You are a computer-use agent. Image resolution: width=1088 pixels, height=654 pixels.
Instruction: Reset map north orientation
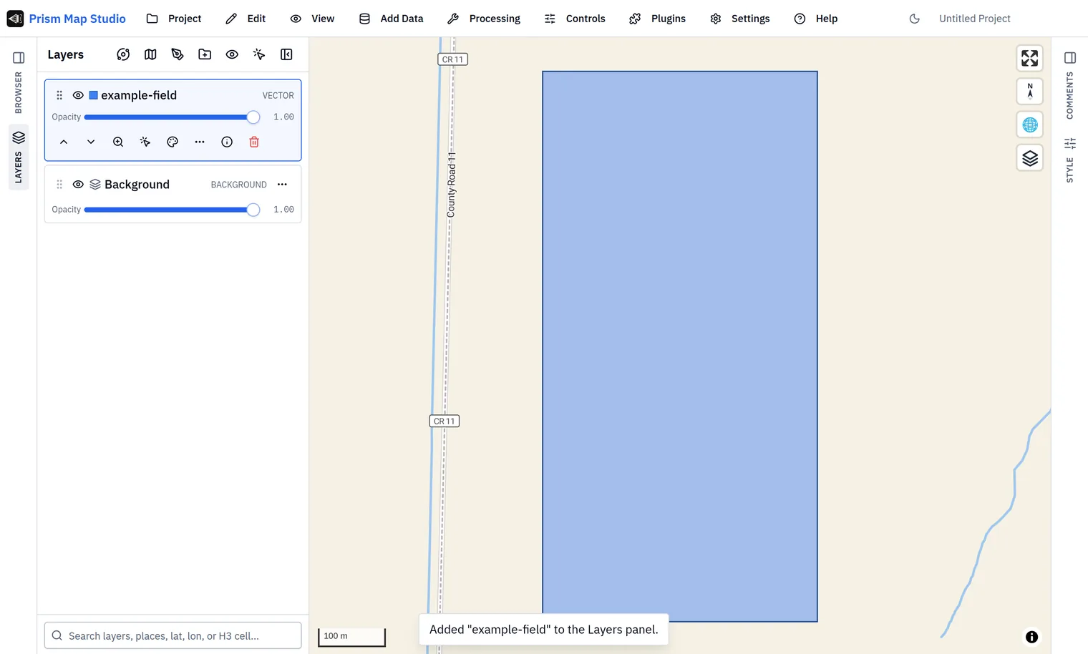tap(1030, 92)
